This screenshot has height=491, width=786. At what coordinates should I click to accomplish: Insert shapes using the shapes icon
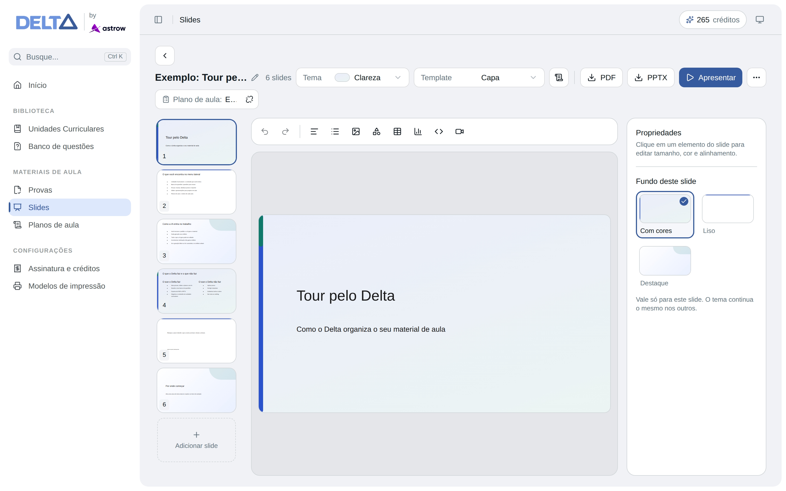(376, 131)
